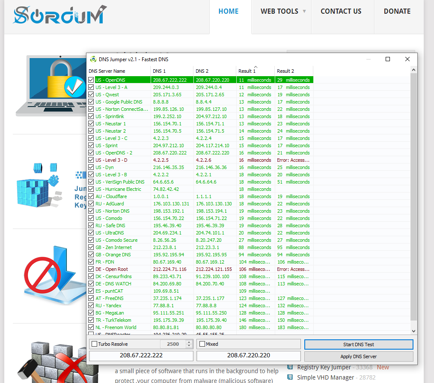This screenshot has width=434, height=383.
Task: Open the DONATE page
Action: (x=397, y=12)
